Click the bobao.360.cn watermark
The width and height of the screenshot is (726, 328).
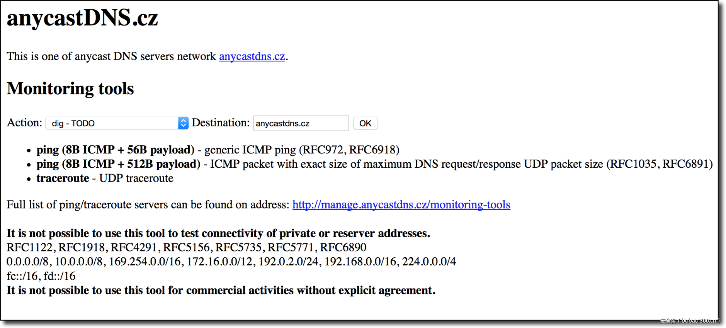tap(690, 321)
